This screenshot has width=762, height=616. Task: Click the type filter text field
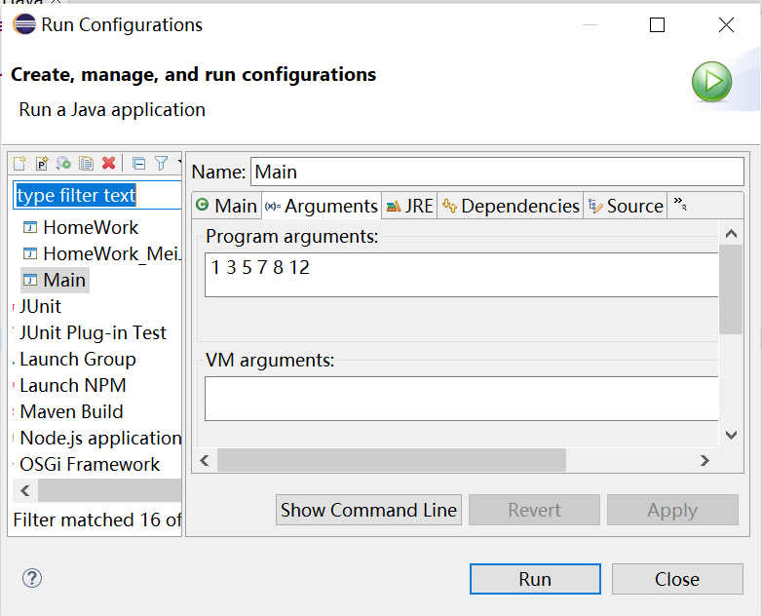(x=97, y=195)
